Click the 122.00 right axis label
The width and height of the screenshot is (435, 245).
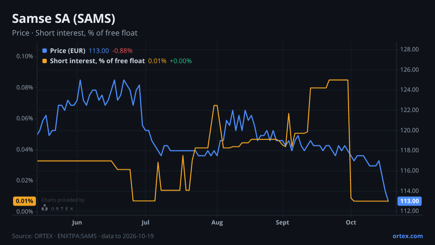pos(410,110)
